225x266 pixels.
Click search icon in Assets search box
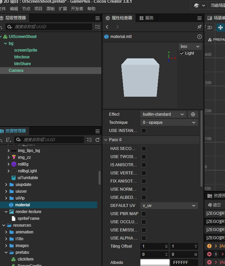pyautogui.click(x=18, y=140)
